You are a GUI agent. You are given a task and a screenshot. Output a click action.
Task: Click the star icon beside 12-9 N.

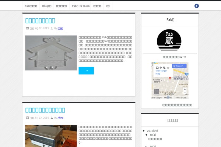[x=168, y=68]
